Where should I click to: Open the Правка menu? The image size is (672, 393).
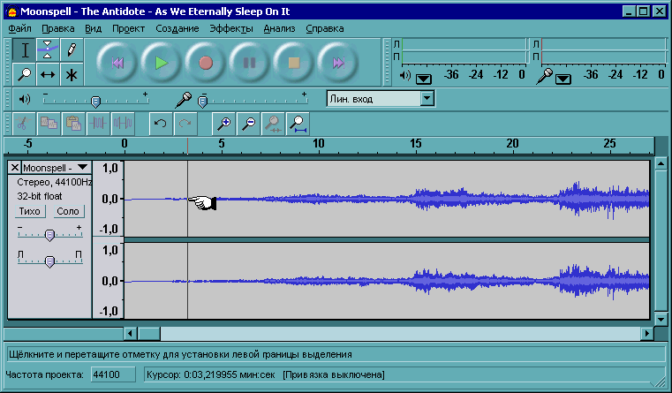58,29
